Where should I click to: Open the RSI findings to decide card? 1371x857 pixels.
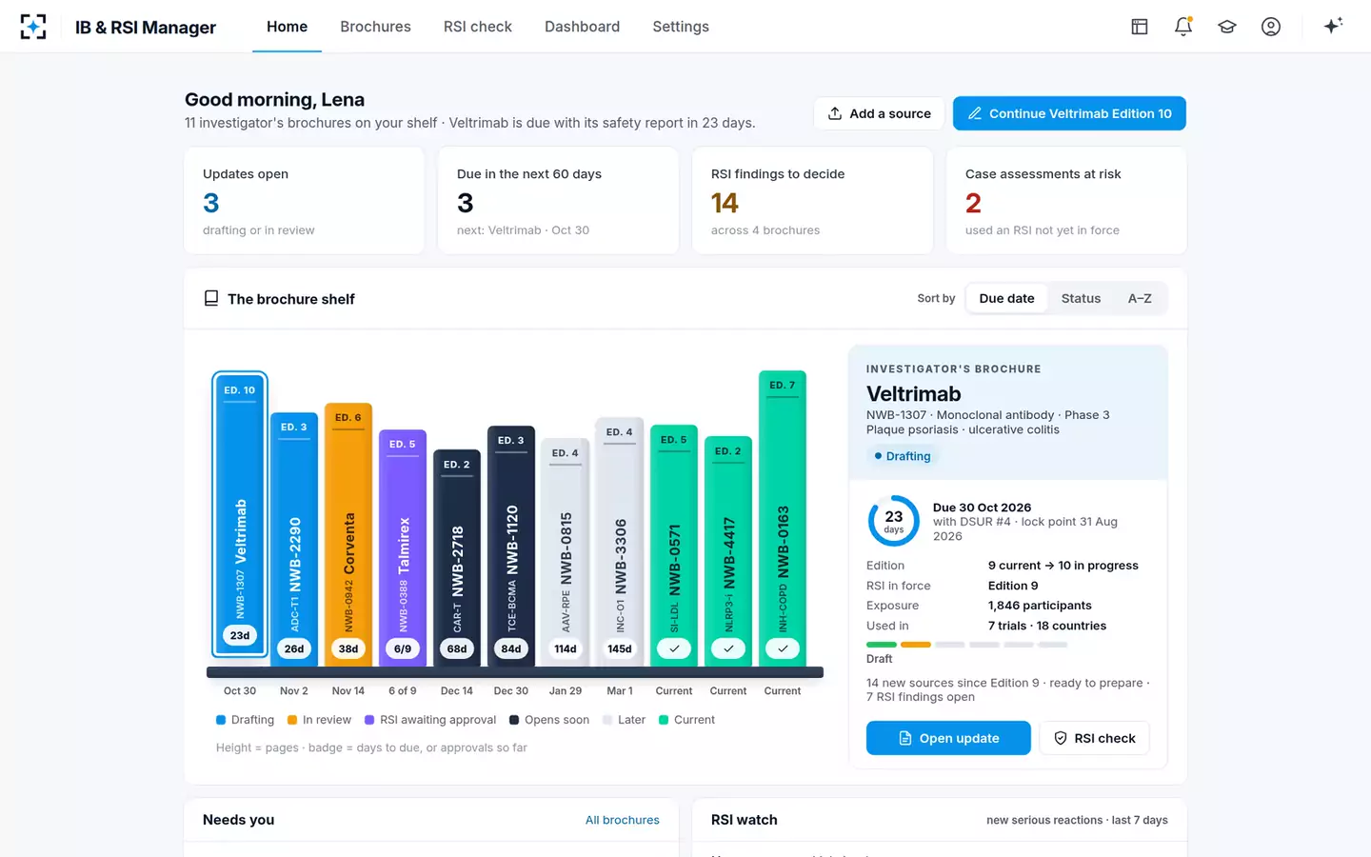point(812,201)
